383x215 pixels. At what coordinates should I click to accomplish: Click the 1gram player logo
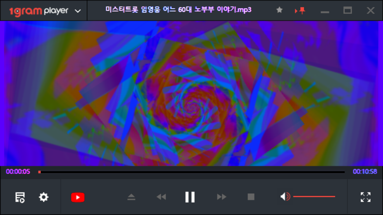pyautogui.click(x=39, y=11)
